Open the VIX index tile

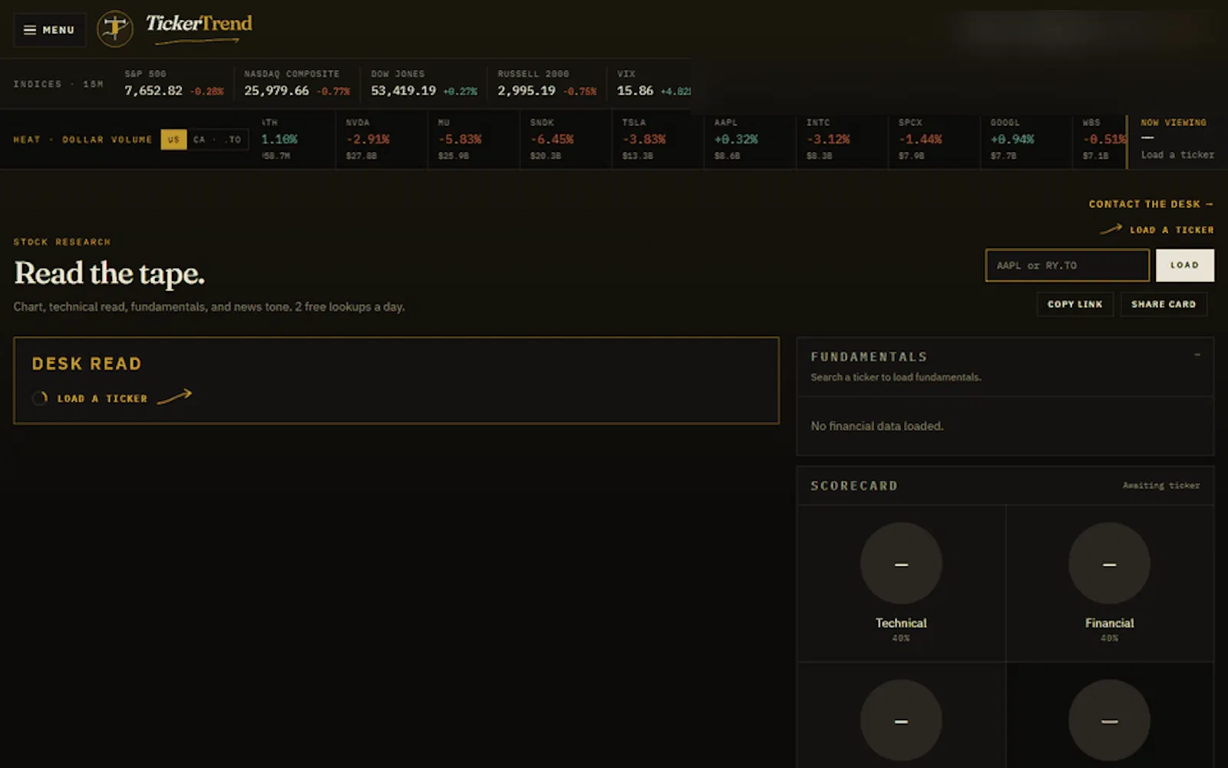(x=652, y=83)
